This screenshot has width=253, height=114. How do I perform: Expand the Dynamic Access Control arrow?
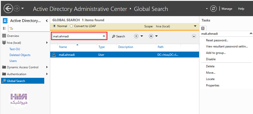[47, 67]
